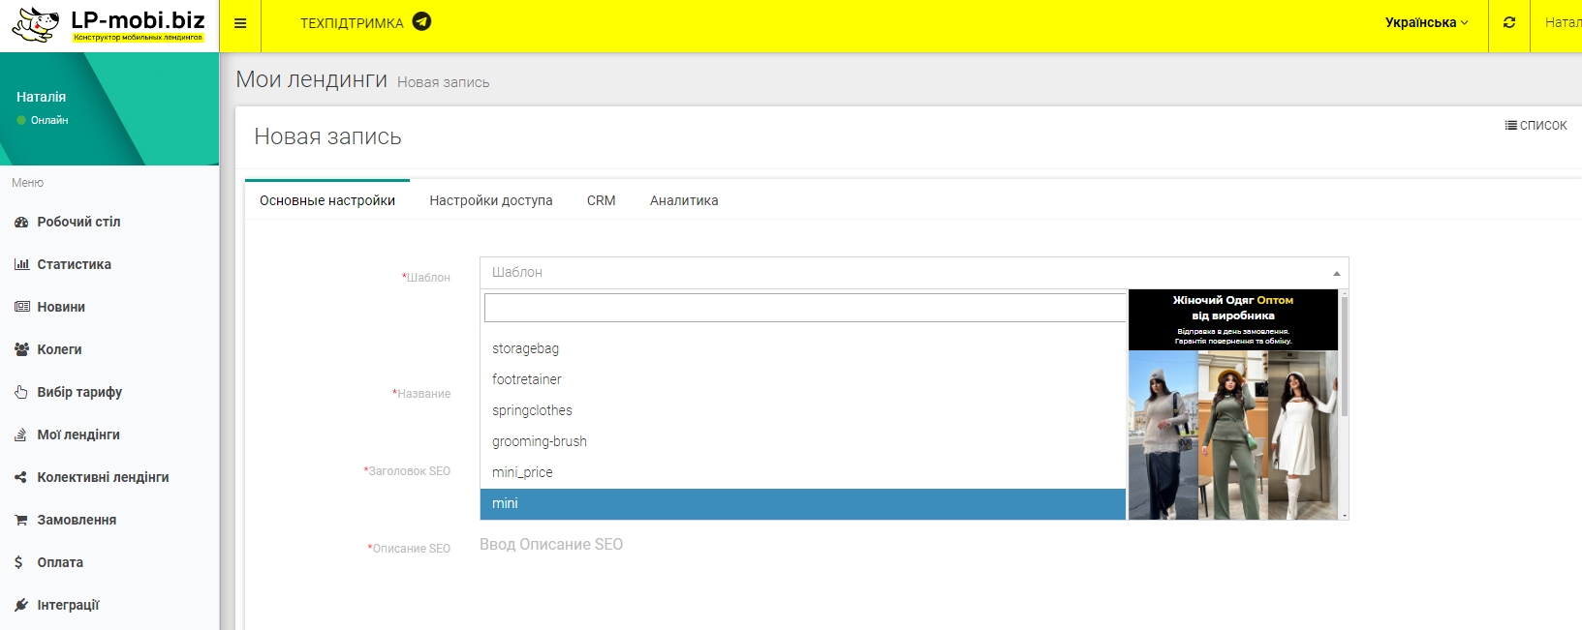Choose the storagebag template option
The image size is (1582, 630).
[525, 348]
